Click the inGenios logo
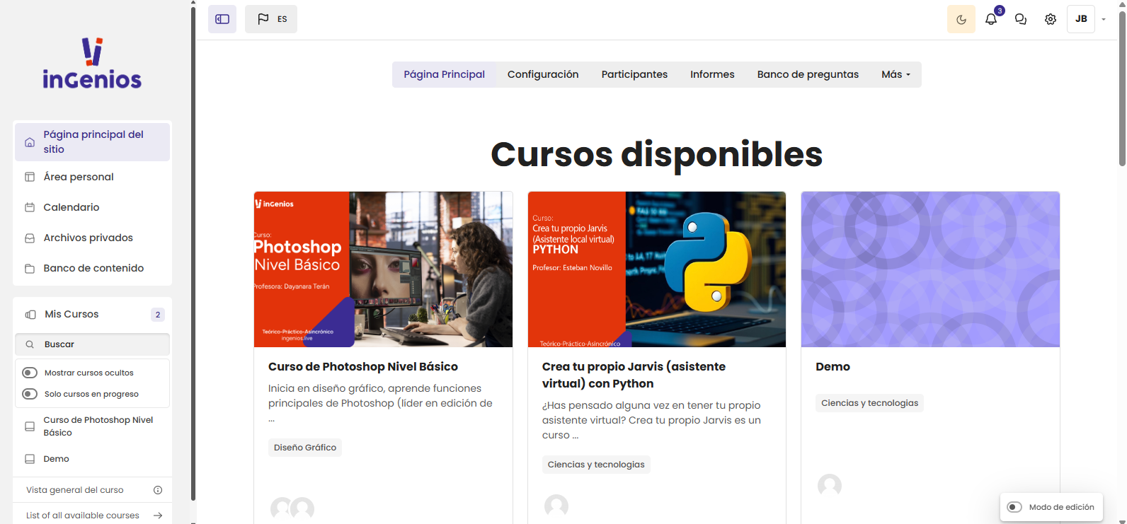This screenshot has width=1127, height=524. click(92, 64)
